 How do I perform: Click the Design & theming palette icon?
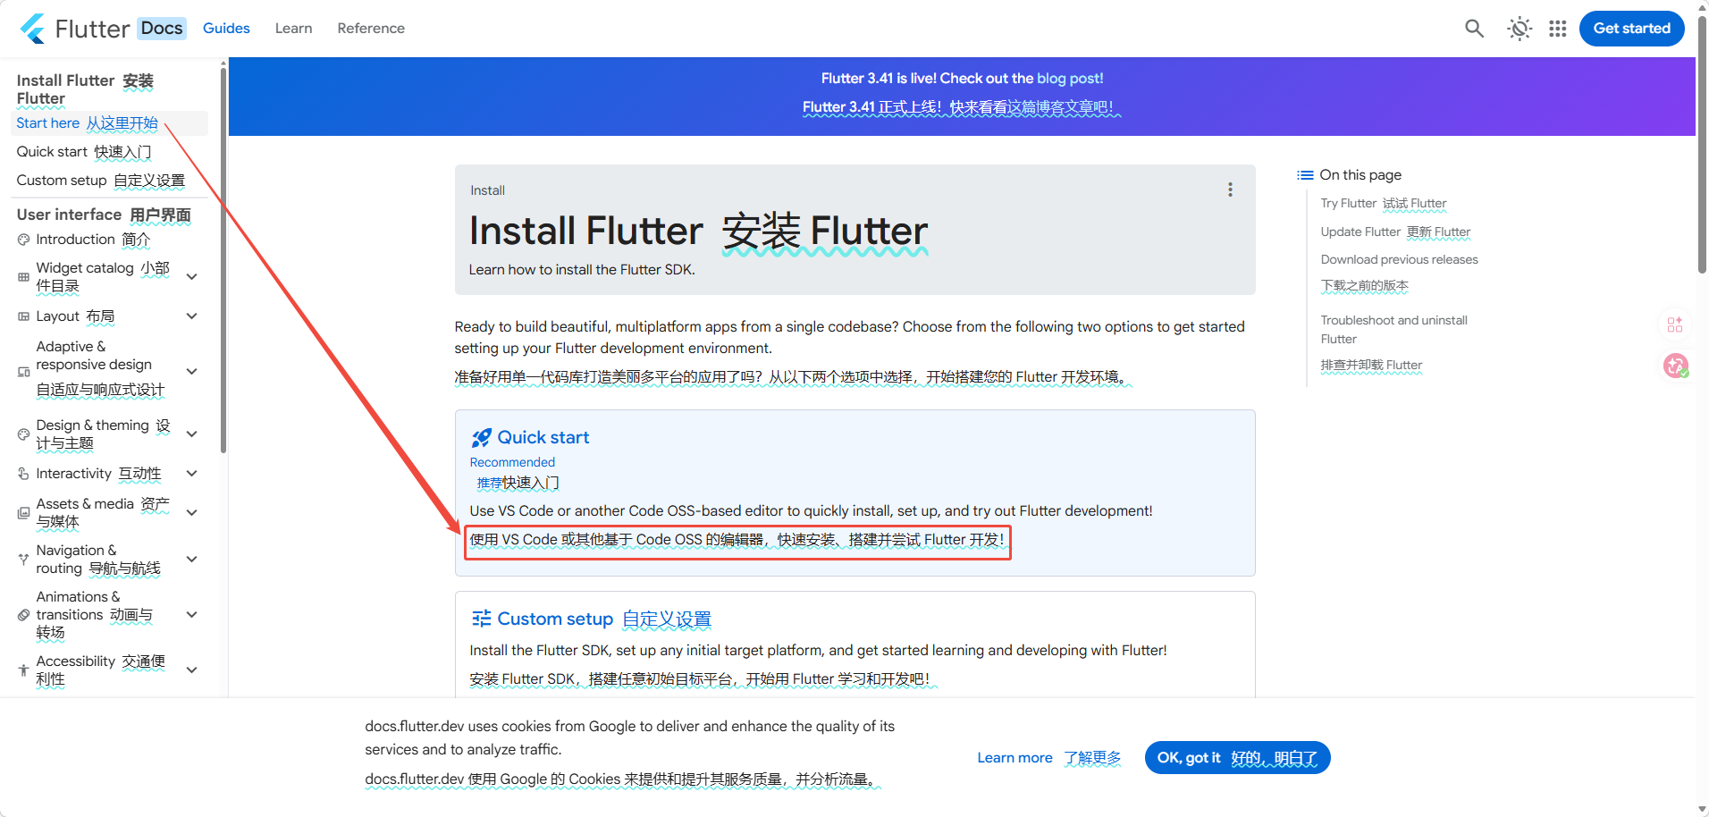click(x=24, y=434)
